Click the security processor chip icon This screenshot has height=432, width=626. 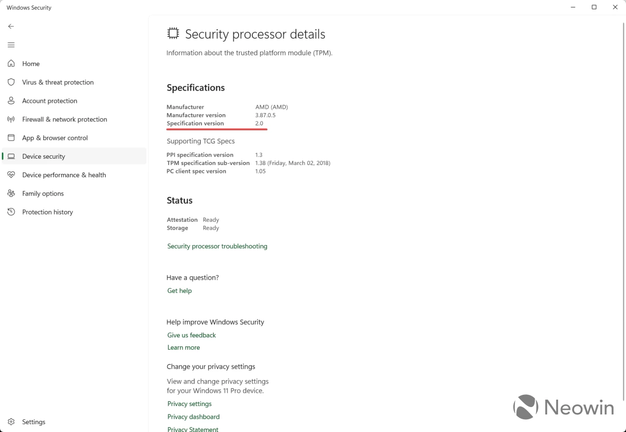(173, 33)
